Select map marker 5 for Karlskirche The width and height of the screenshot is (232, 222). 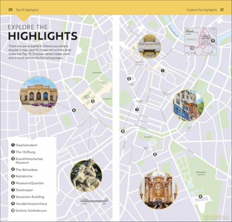pos(155,154)
